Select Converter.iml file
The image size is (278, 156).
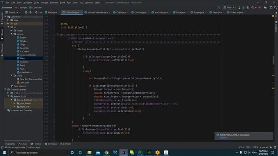click(18, 86)
